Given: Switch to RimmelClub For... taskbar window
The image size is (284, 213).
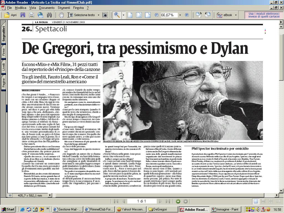Looking at the screenshot, I should tap(100, 209).
